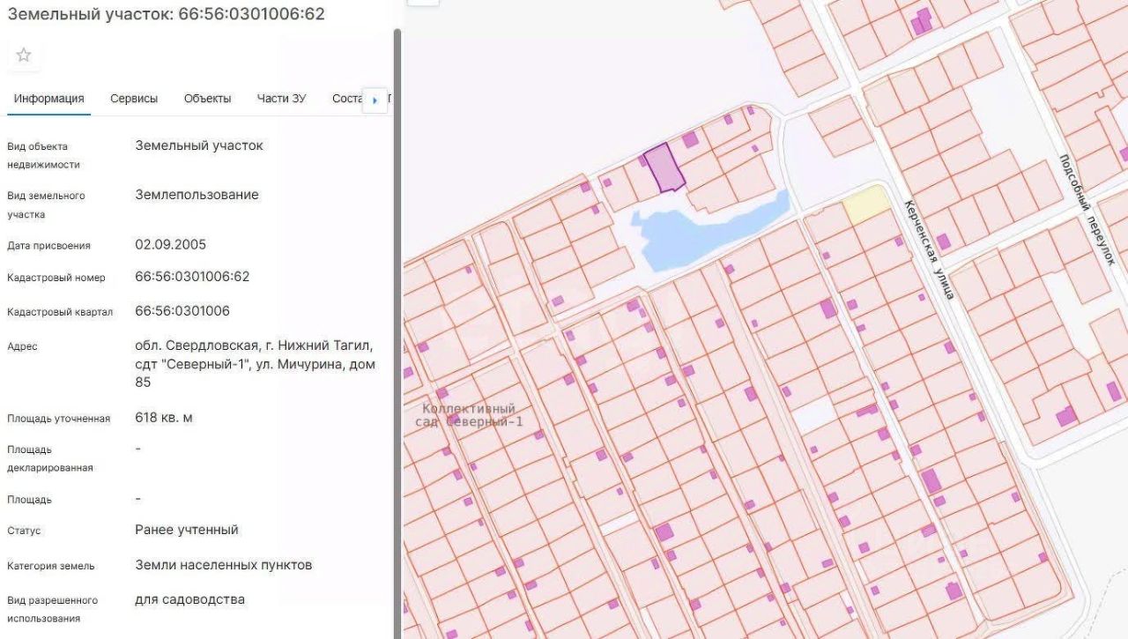
Task: Click the cadastral number value 66:56:0301006:62
Action: tap(192, 277)
